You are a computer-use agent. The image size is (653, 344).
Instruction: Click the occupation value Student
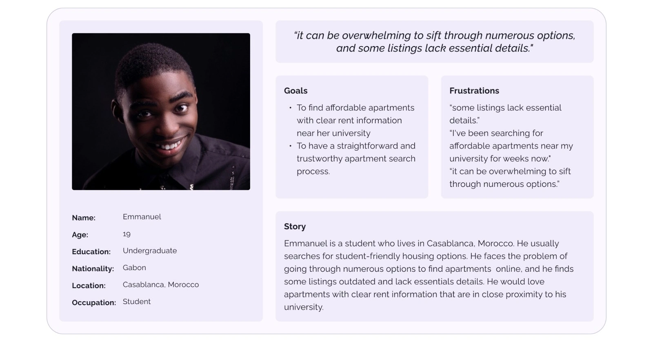click(137, 302)
